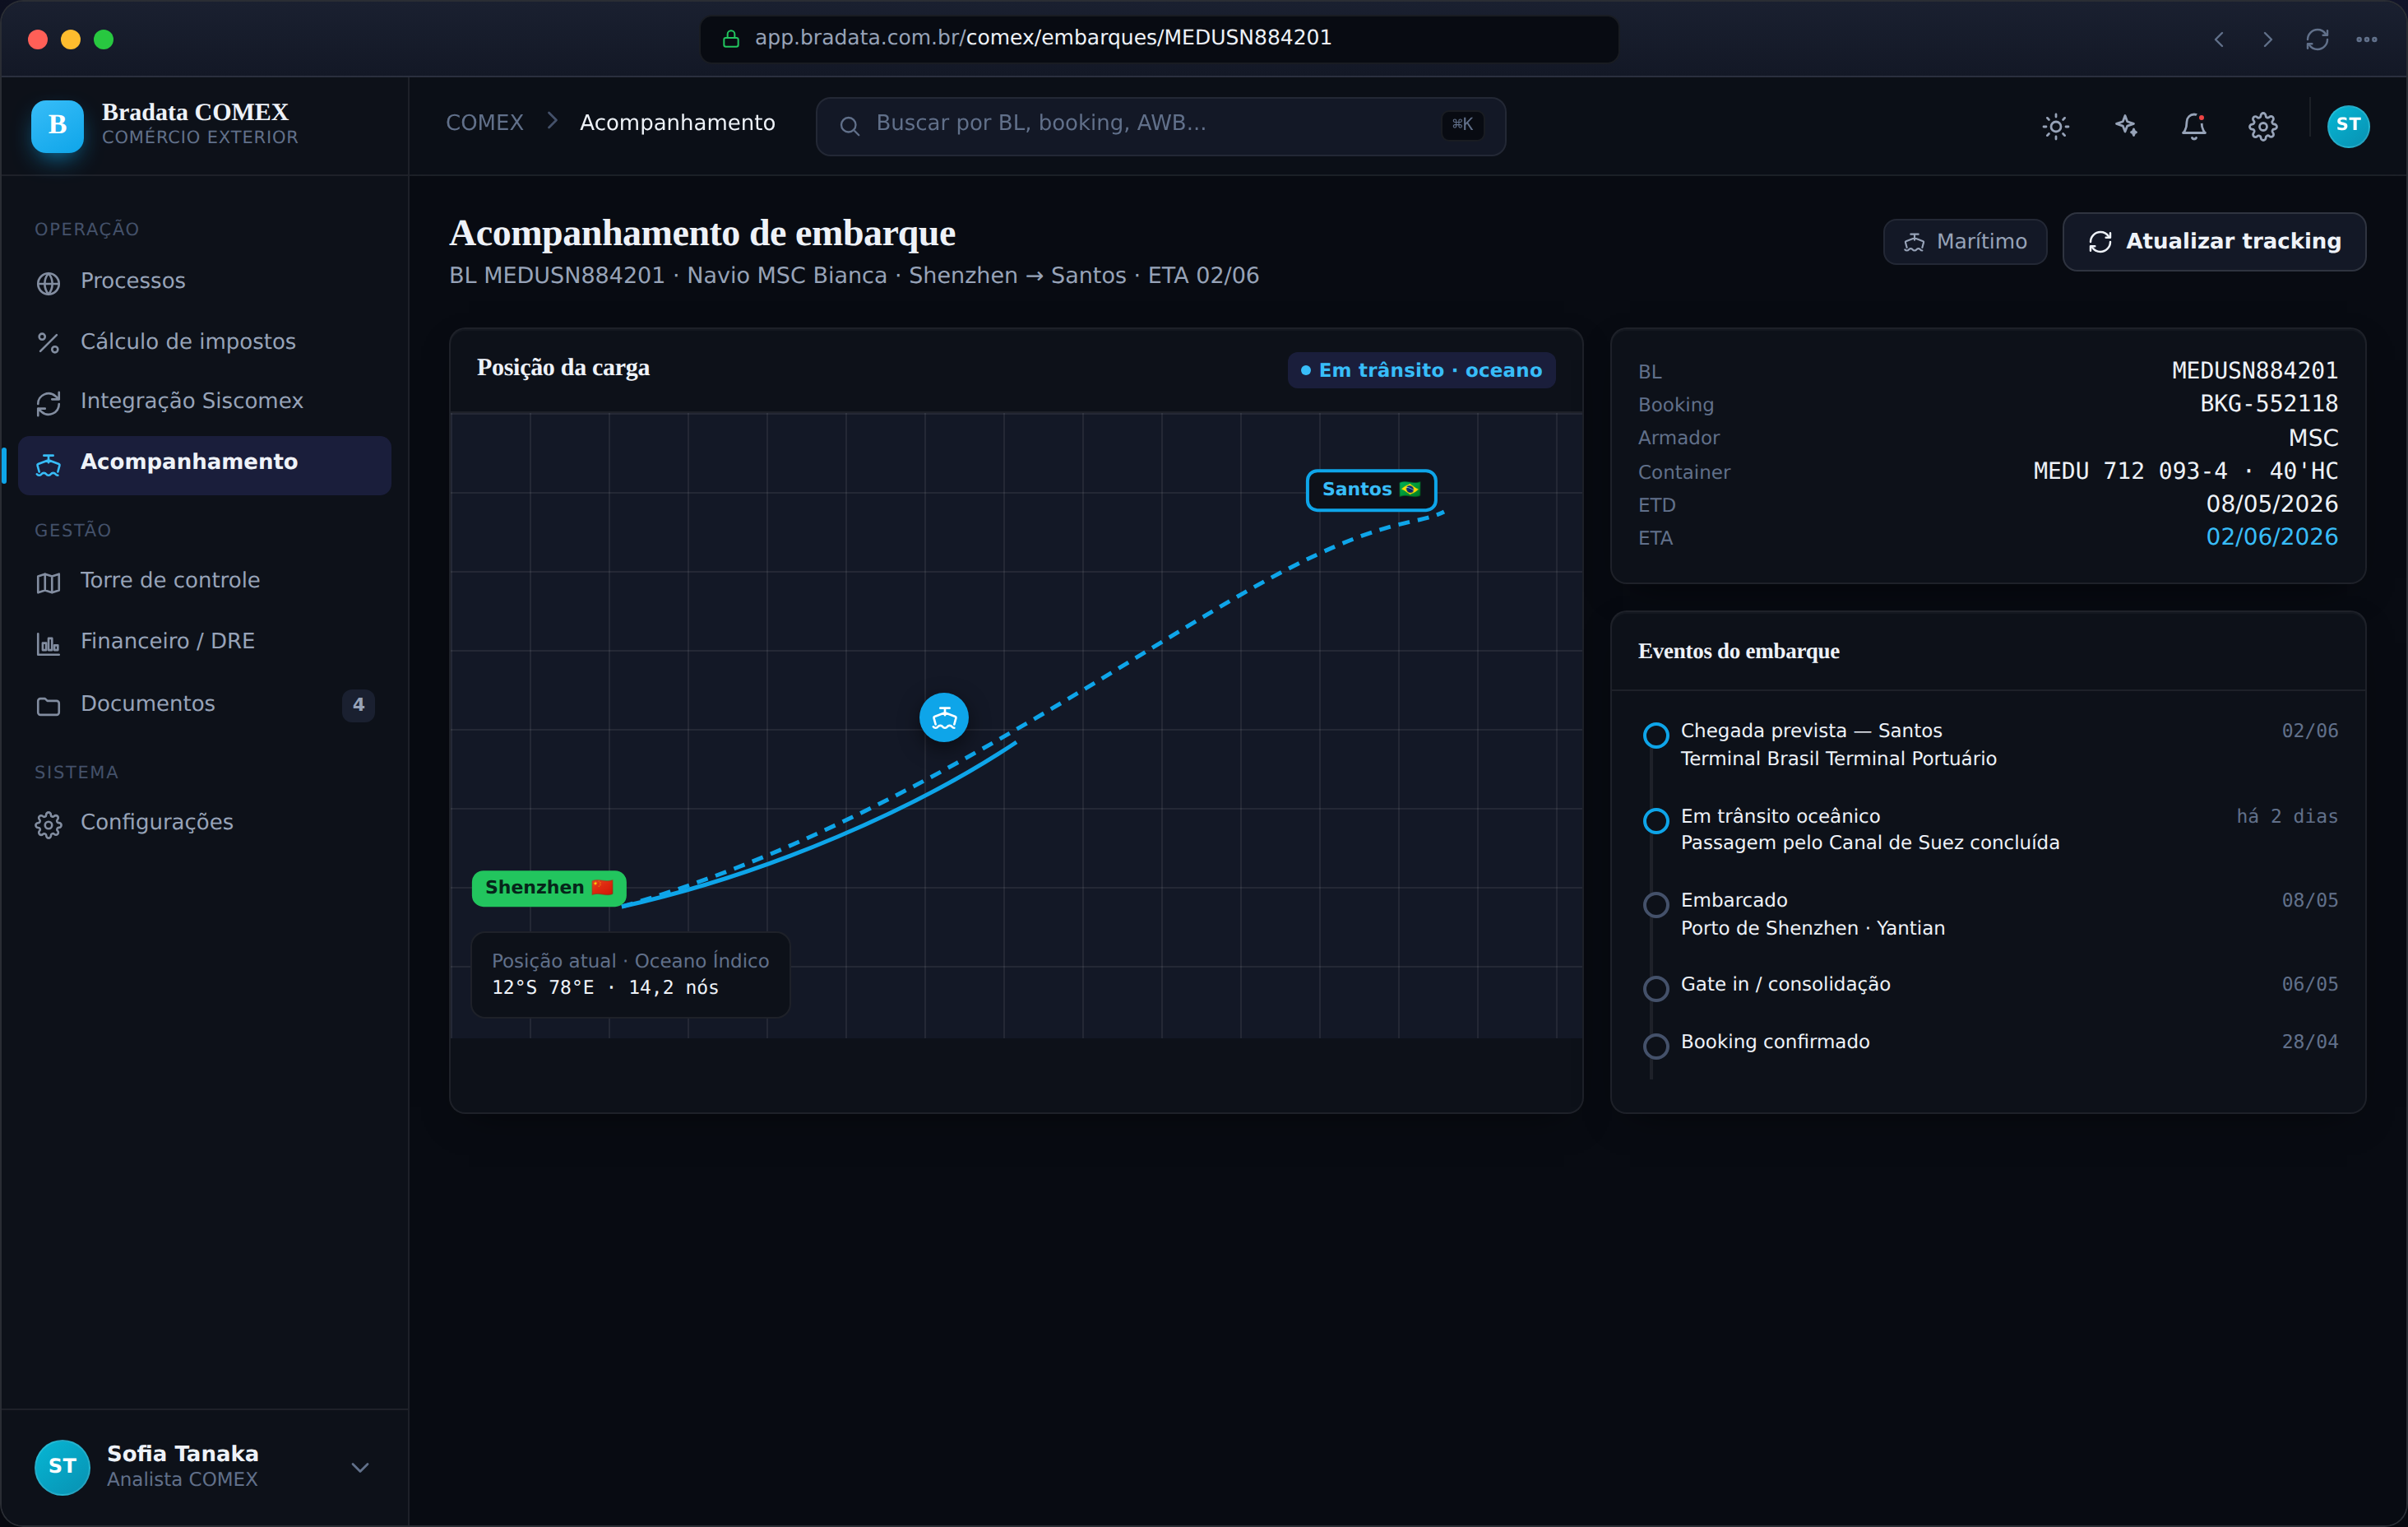This screenshot has height=1527, width=2408.
Task: Click the Em trânsito · oceano status badge
Action: point(1421,370)
